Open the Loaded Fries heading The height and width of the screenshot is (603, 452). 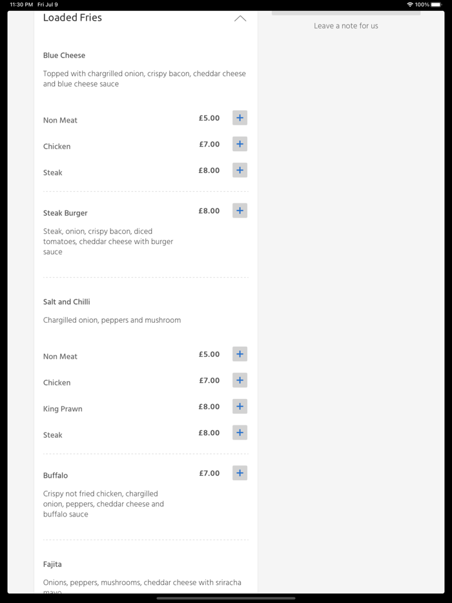pos(72,18)
